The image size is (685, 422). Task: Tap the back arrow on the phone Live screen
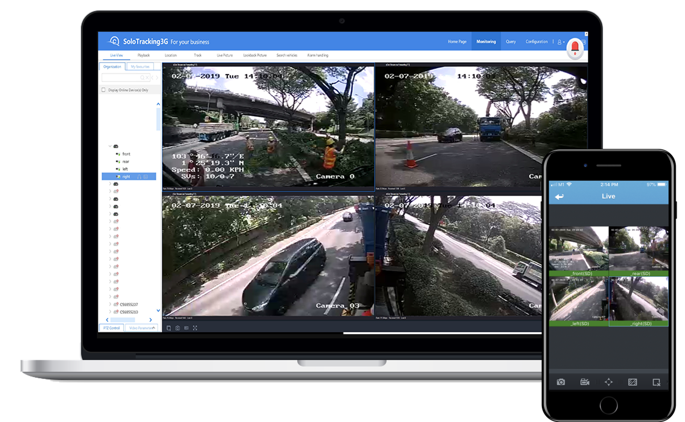(559, 196)
